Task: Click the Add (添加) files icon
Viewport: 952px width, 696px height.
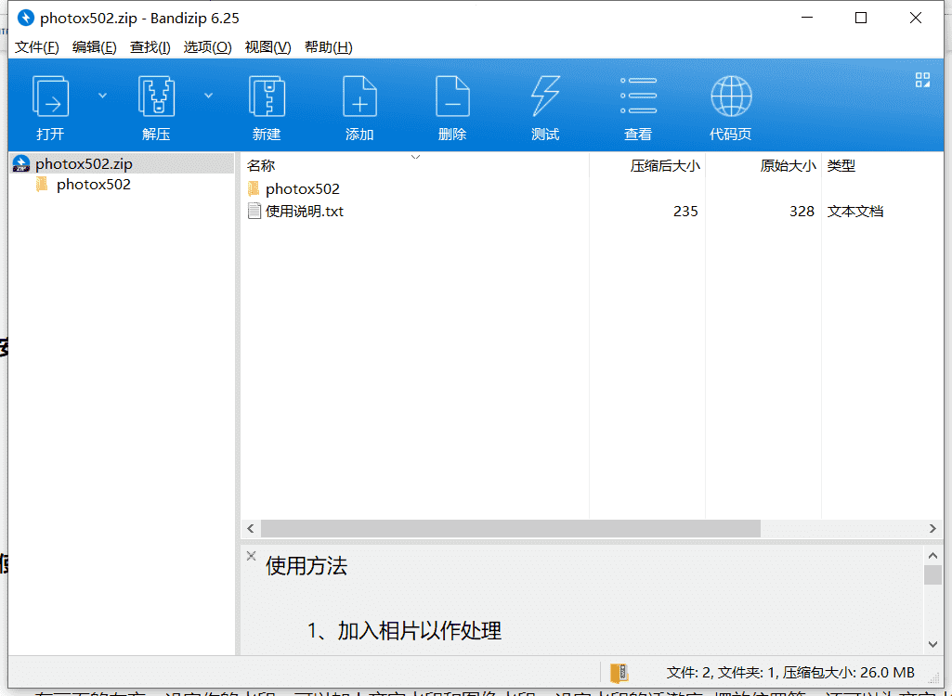Action: coord(359,96)
